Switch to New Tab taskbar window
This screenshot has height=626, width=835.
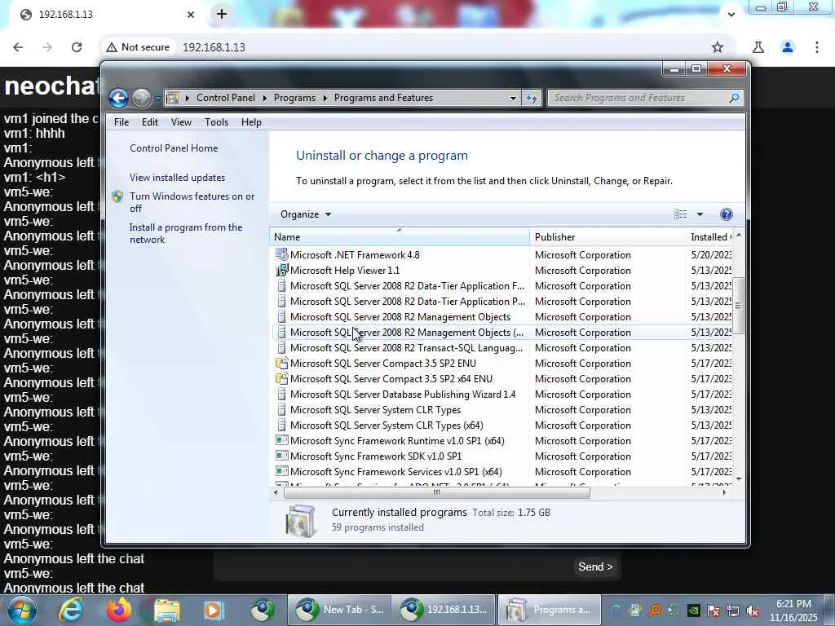point(339,610)
